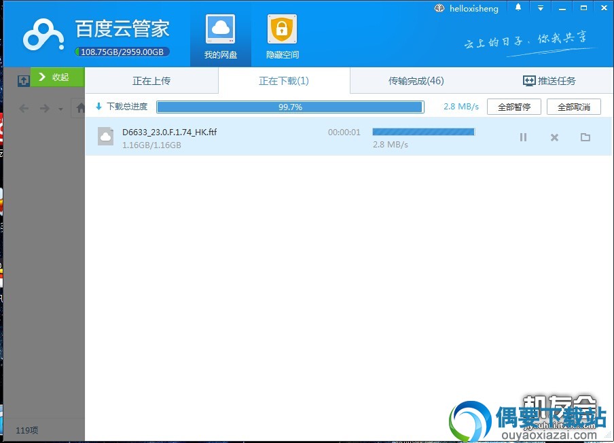Click total speed 2.8 MB/s beside progress
Image resolution: width=614 pixels, height=443 pixels.
pos(461,107)
